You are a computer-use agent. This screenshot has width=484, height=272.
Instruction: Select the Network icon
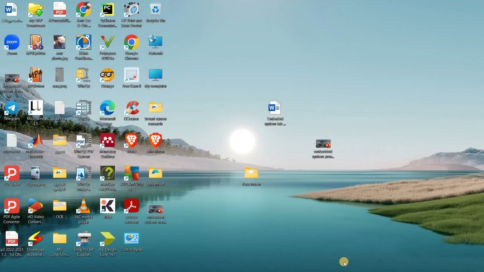155,45
